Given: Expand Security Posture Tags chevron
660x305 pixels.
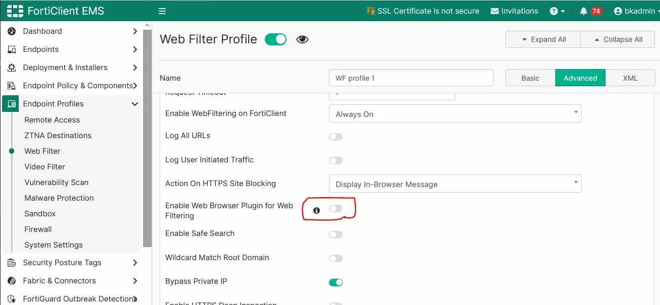Looking at the screenshot, I should pos(135,263).
